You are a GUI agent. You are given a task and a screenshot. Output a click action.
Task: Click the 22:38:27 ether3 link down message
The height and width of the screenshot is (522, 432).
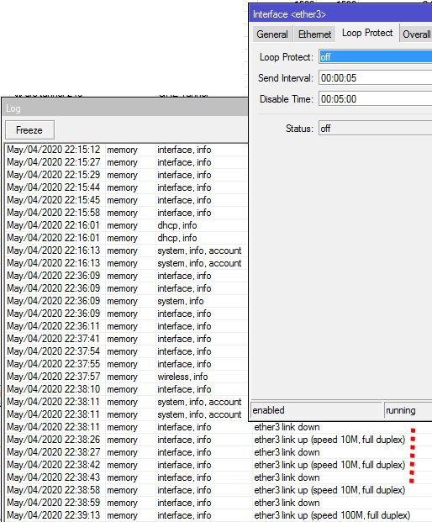[x=287, y=452]
